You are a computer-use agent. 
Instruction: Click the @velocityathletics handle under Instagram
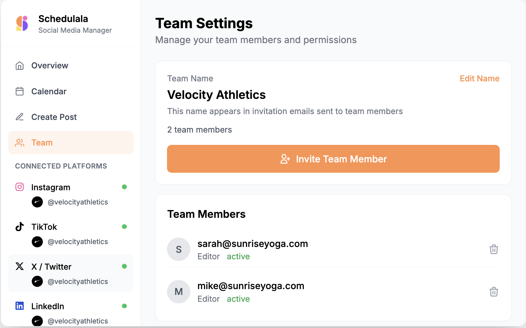click(78, 202)
